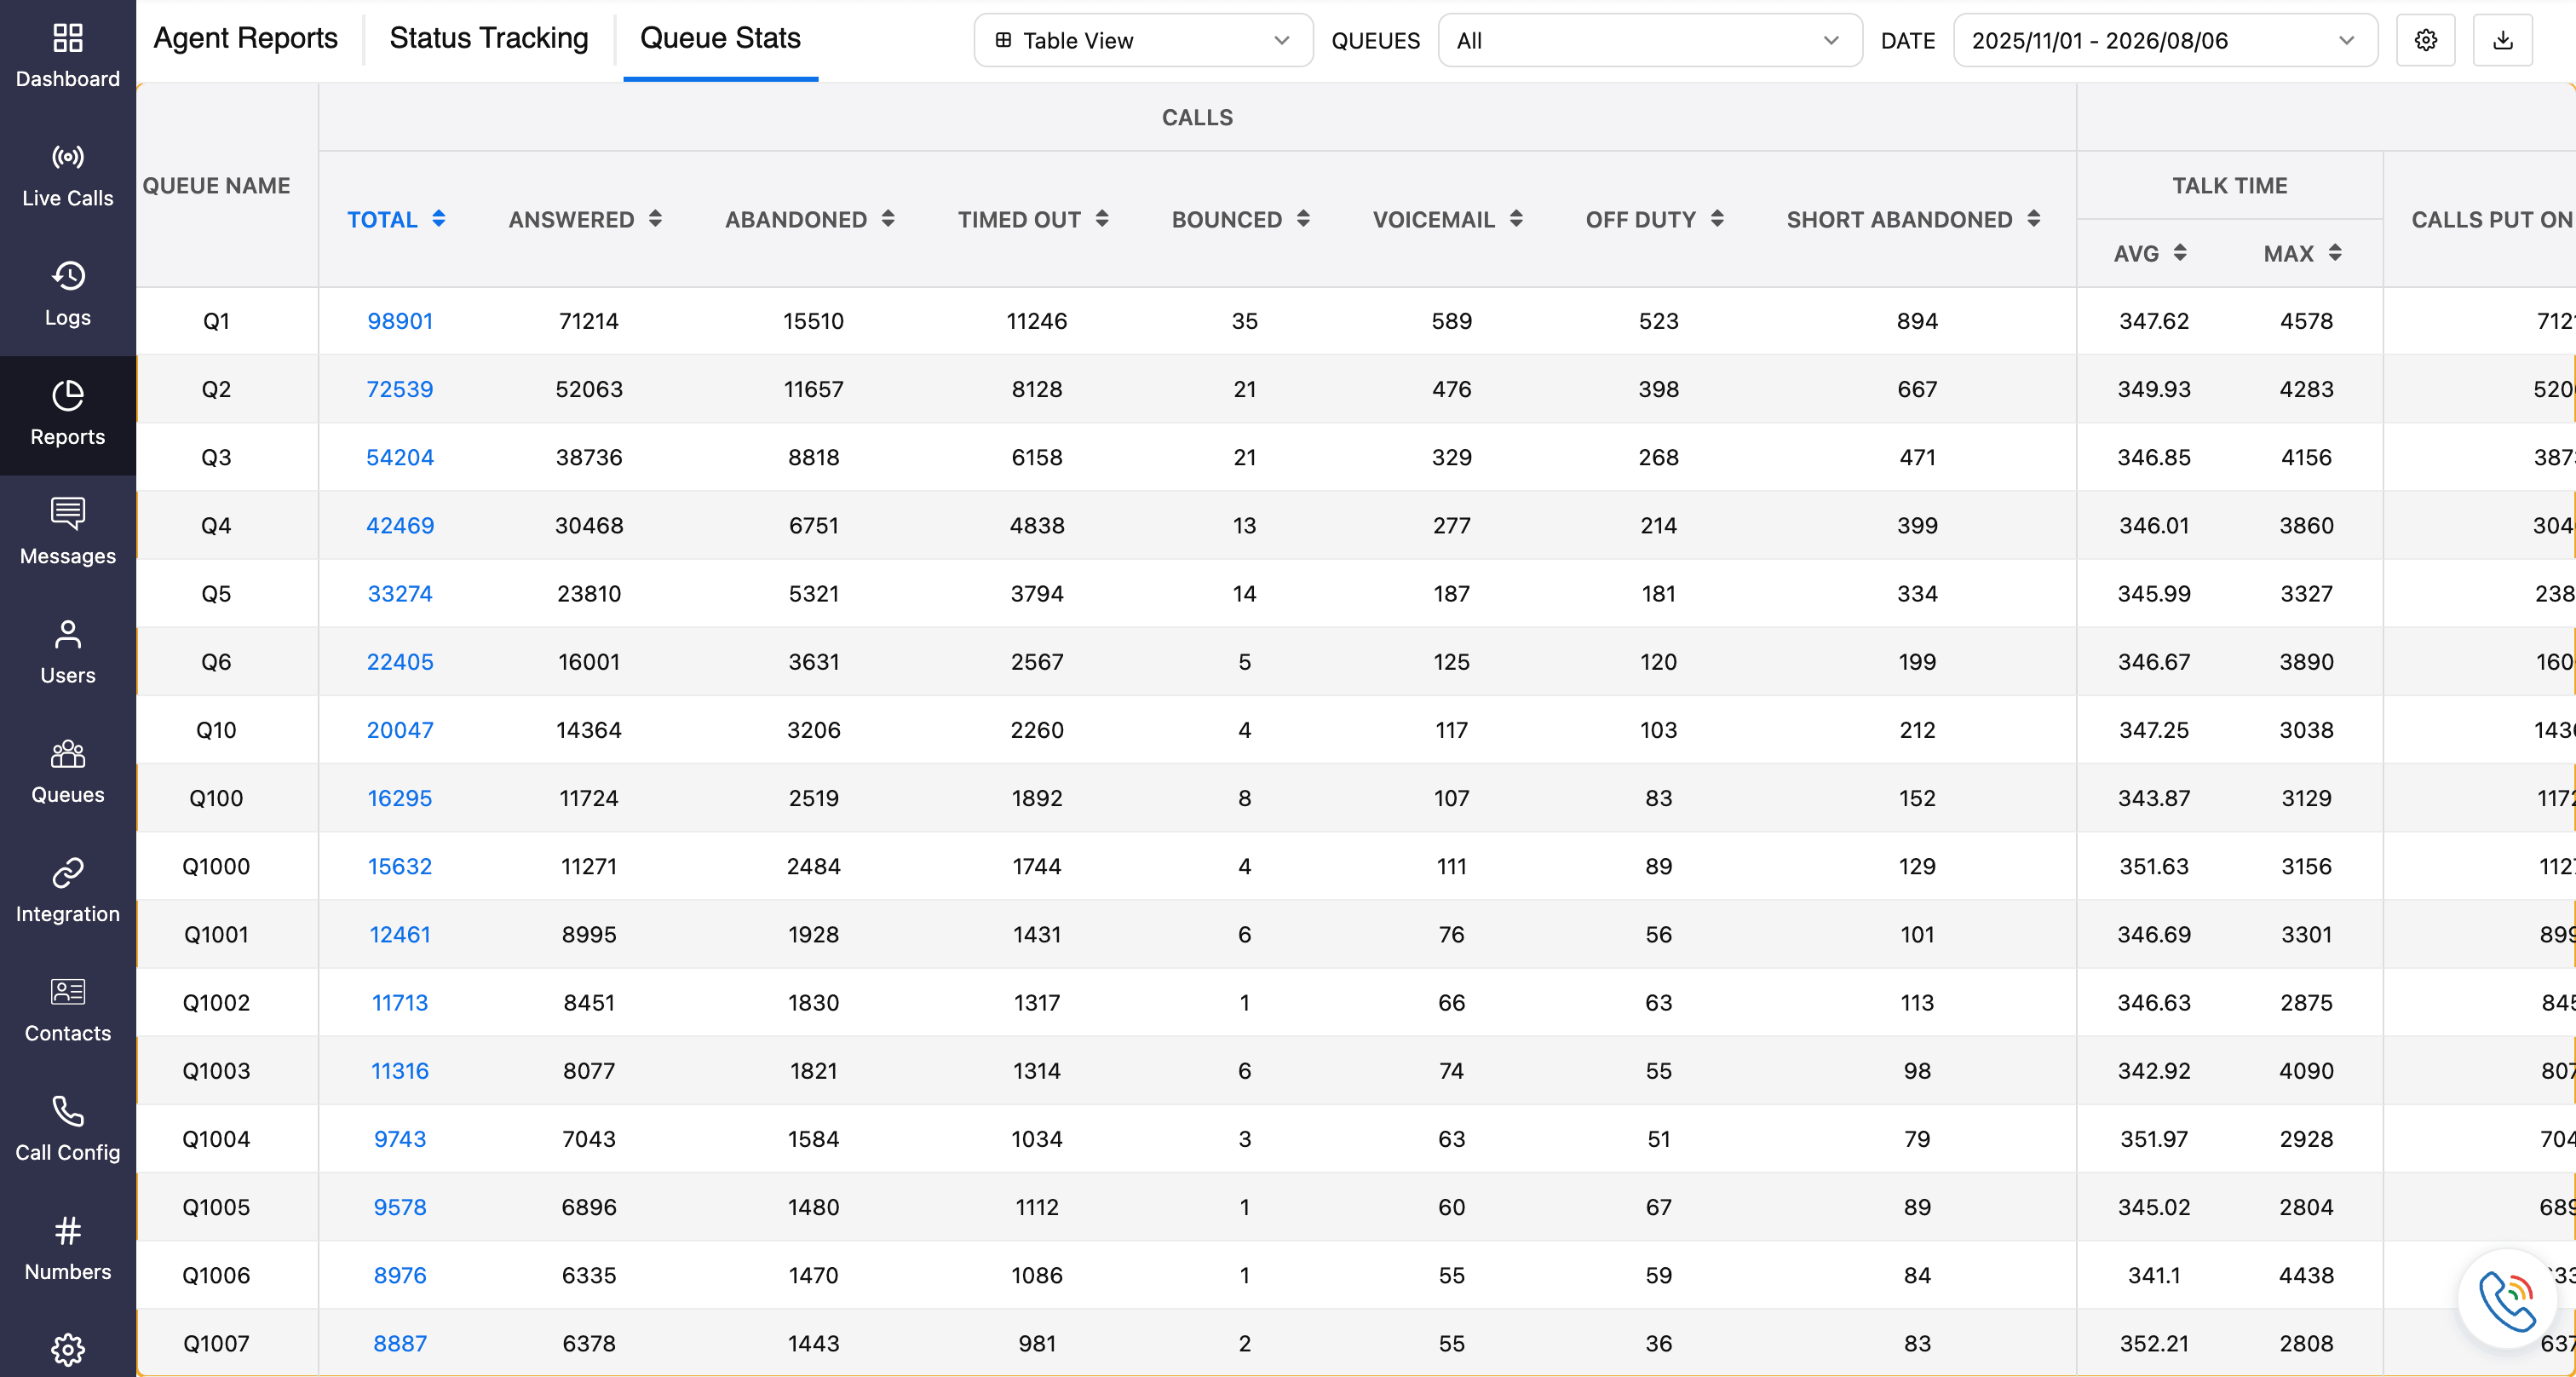Image resolution: width=2576 pixels, height=1377 pixels.
Task: Switch to the Agent Reports tab
Action: 246,38
